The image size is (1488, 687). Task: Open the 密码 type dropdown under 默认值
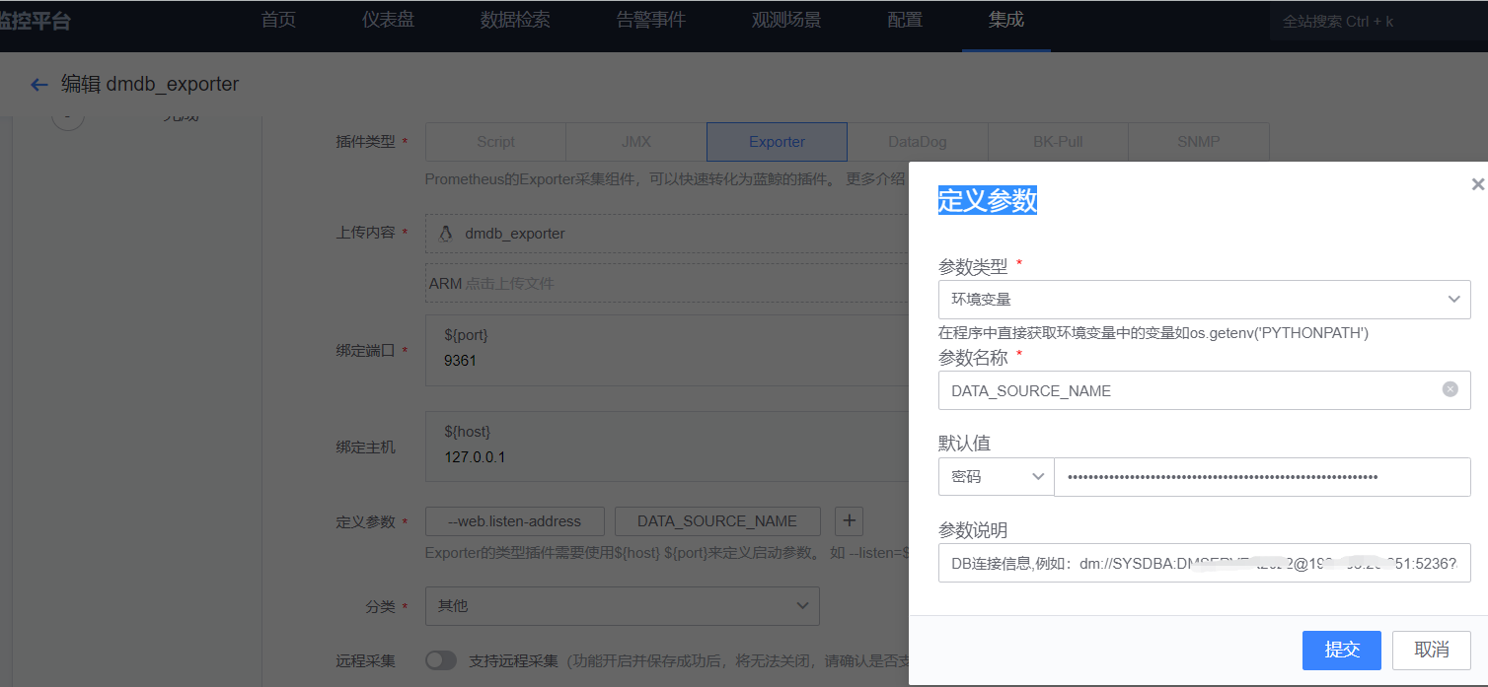996,476
